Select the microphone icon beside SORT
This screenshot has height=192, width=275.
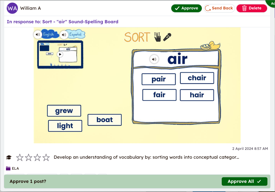pos(167,37)
